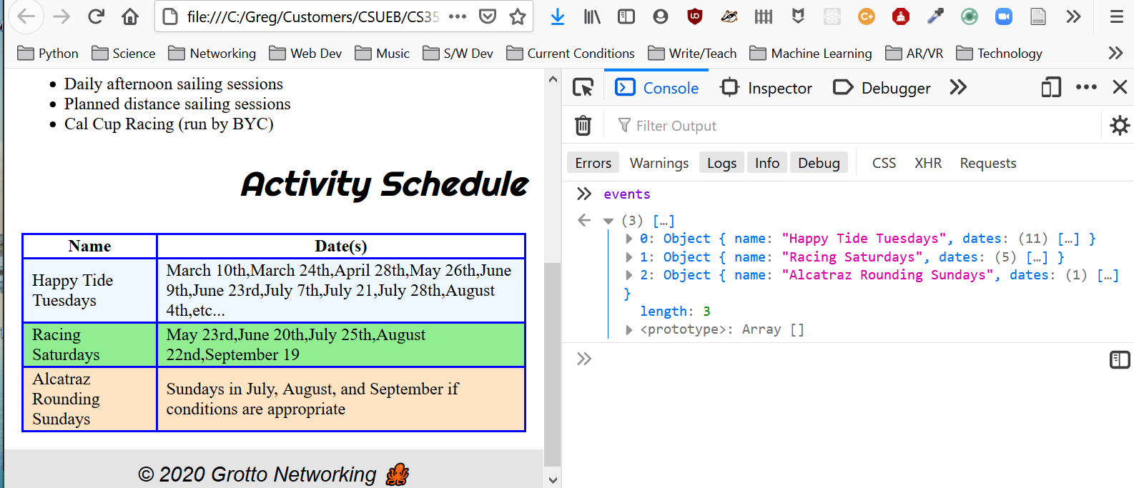Open the Machine Learning bookmarks folder

811,53
